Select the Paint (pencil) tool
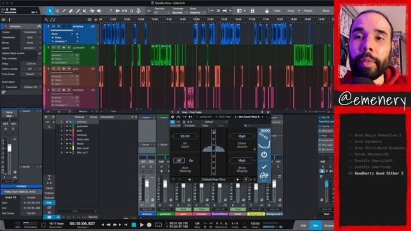 coord(78,11)
